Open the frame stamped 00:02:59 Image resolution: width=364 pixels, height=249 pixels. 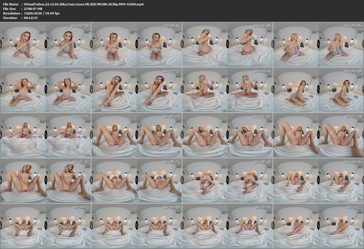coord(46,90)
